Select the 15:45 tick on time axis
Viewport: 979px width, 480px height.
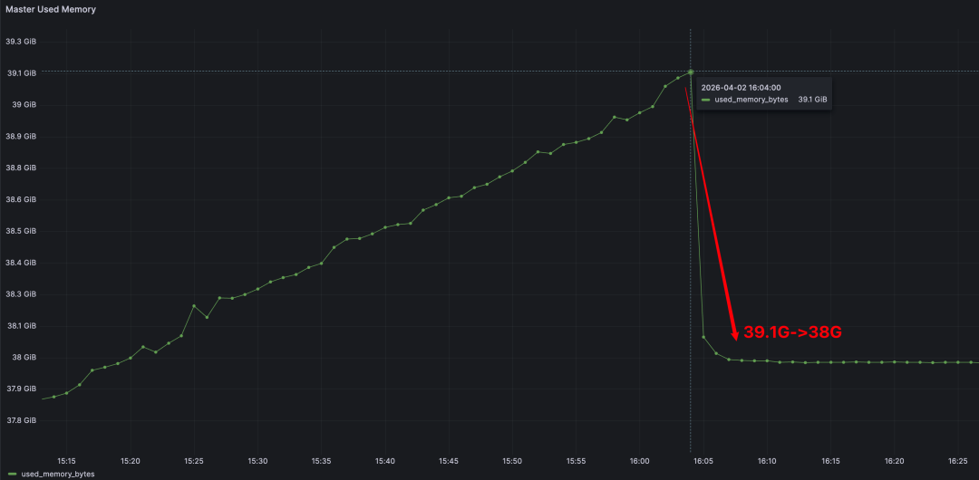click(x=449, y=460)
